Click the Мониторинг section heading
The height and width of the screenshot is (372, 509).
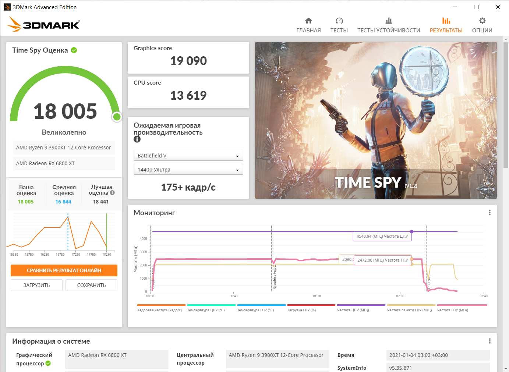point(154,213)
